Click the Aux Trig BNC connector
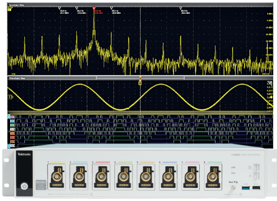The height and width of the screenshot is (201, 277). [233, 188]
